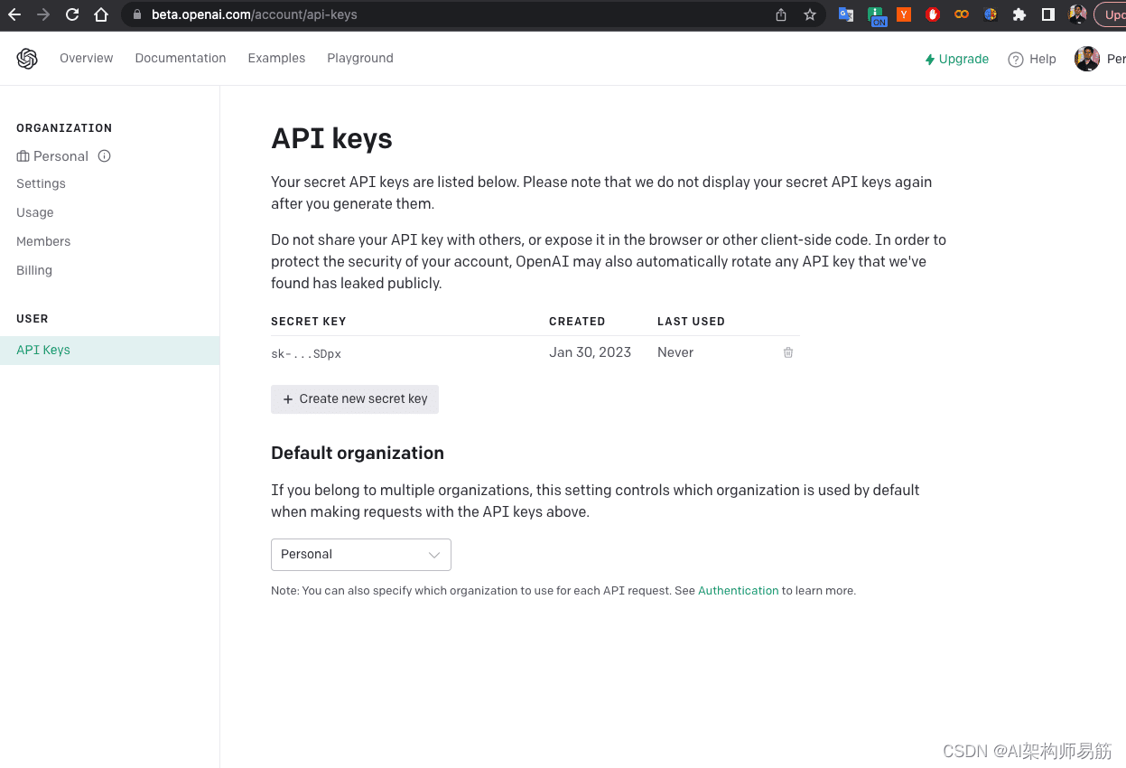Click the info icon next to Personal
This screenshot has height=768, width=1126.
(x=105, y=156)
